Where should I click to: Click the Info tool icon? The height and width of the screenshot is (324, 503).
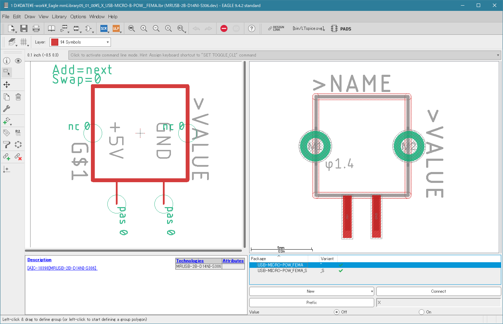coord(7,61)
